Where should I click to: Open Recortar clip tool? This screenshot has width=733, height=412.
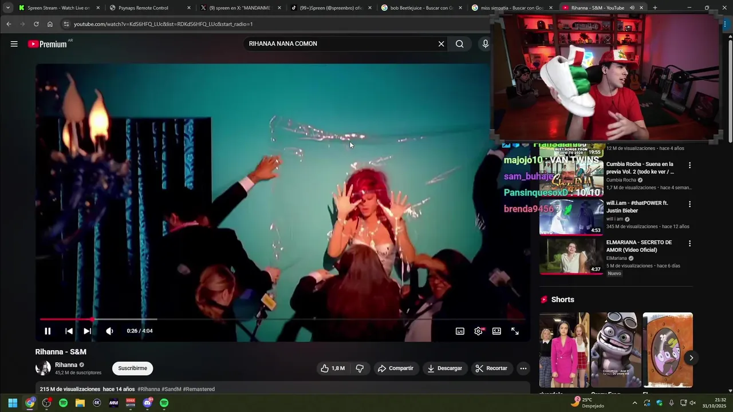pos(491,369)
